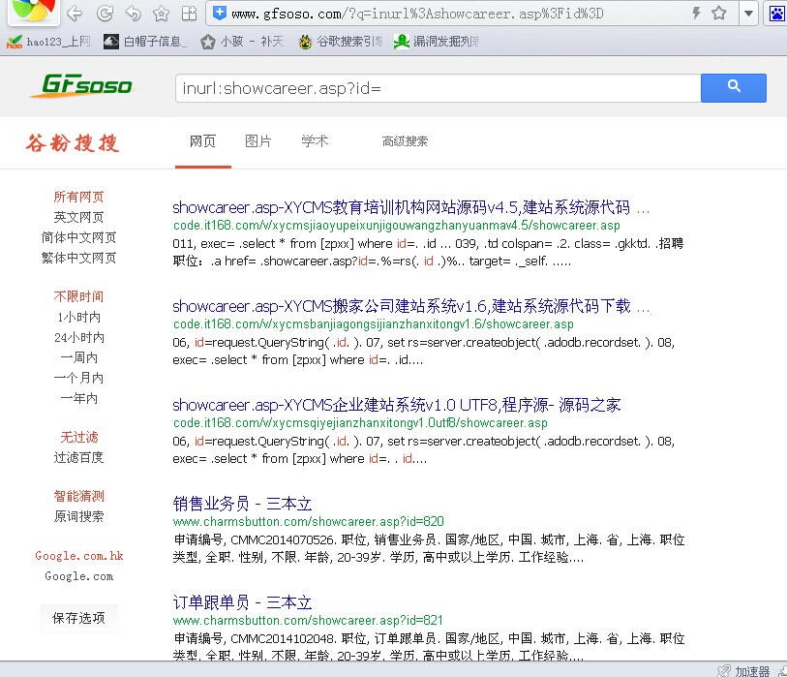Viewport: 787px width, 677px height.
Task: Click the 保存选项 button
Action: [x=78, y=618]
